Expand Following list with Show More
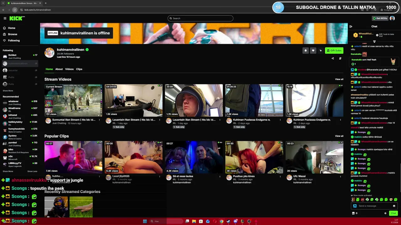The width and height of the screenshot is (401, 225). pyautogui.click(x=8, y=91)
